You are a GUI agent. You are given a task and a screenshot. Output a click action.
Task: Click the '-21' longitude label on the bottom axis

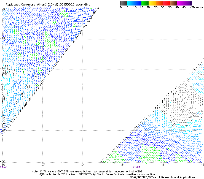(x=122, y=165)
